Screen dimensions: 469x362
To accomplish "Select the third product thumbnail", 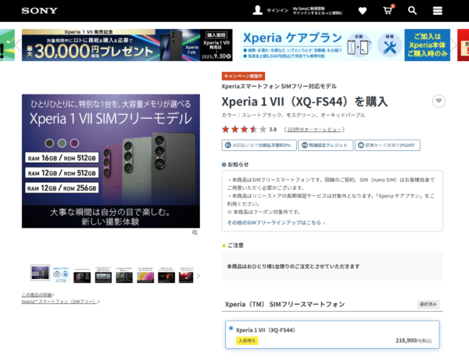I will (x=82, y=274).
